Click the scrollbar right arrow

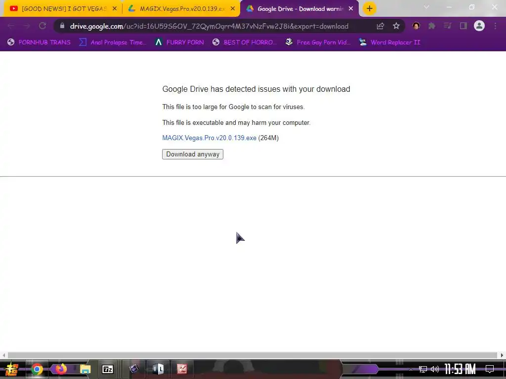point(502,355)
